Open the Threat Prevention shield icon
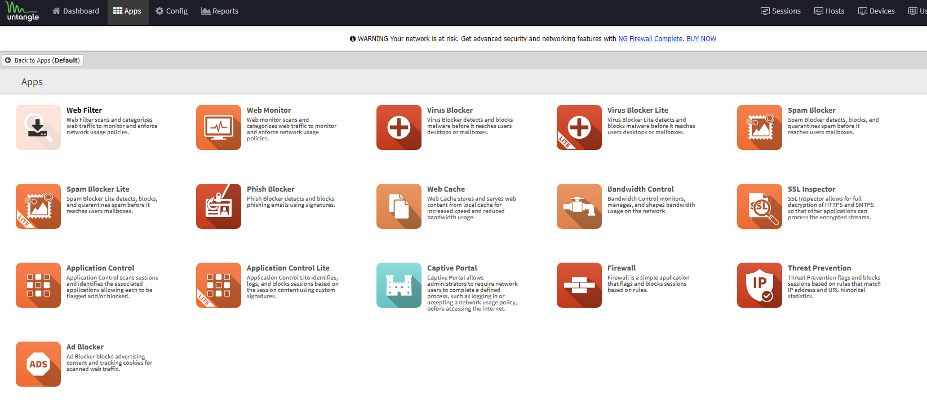Screen dimensions: 927x403 (760, 285)
